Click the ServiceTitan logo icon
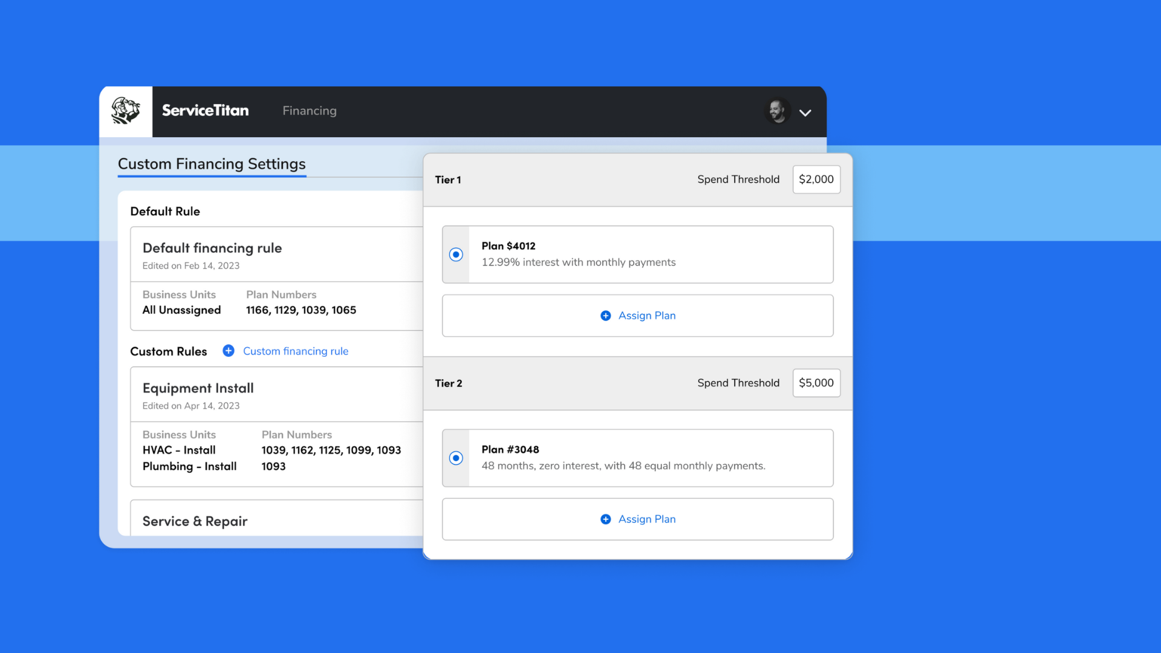The image size is (1161, 653). [126, 111]
